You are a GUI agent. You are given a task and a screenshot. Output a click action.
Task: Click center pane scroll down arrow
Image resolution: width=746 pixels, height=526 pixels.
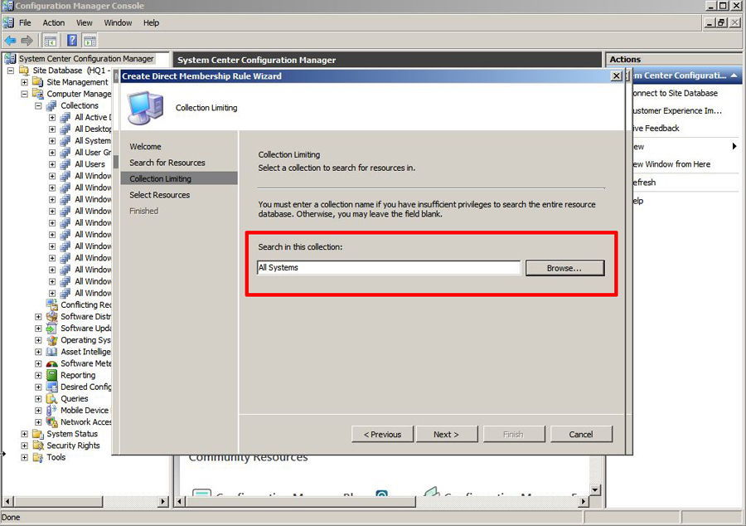pyautogui.click(x=594, y=489)
